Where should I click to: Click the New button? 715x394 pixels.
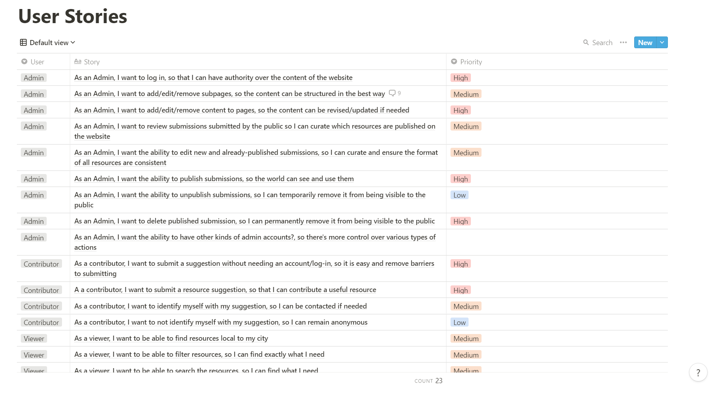point(645,42)
